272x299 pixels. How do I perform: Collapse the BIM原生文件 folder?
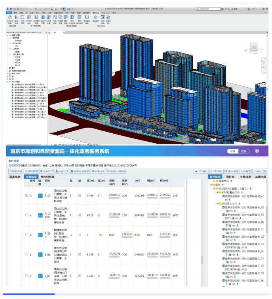coord(218,204)
